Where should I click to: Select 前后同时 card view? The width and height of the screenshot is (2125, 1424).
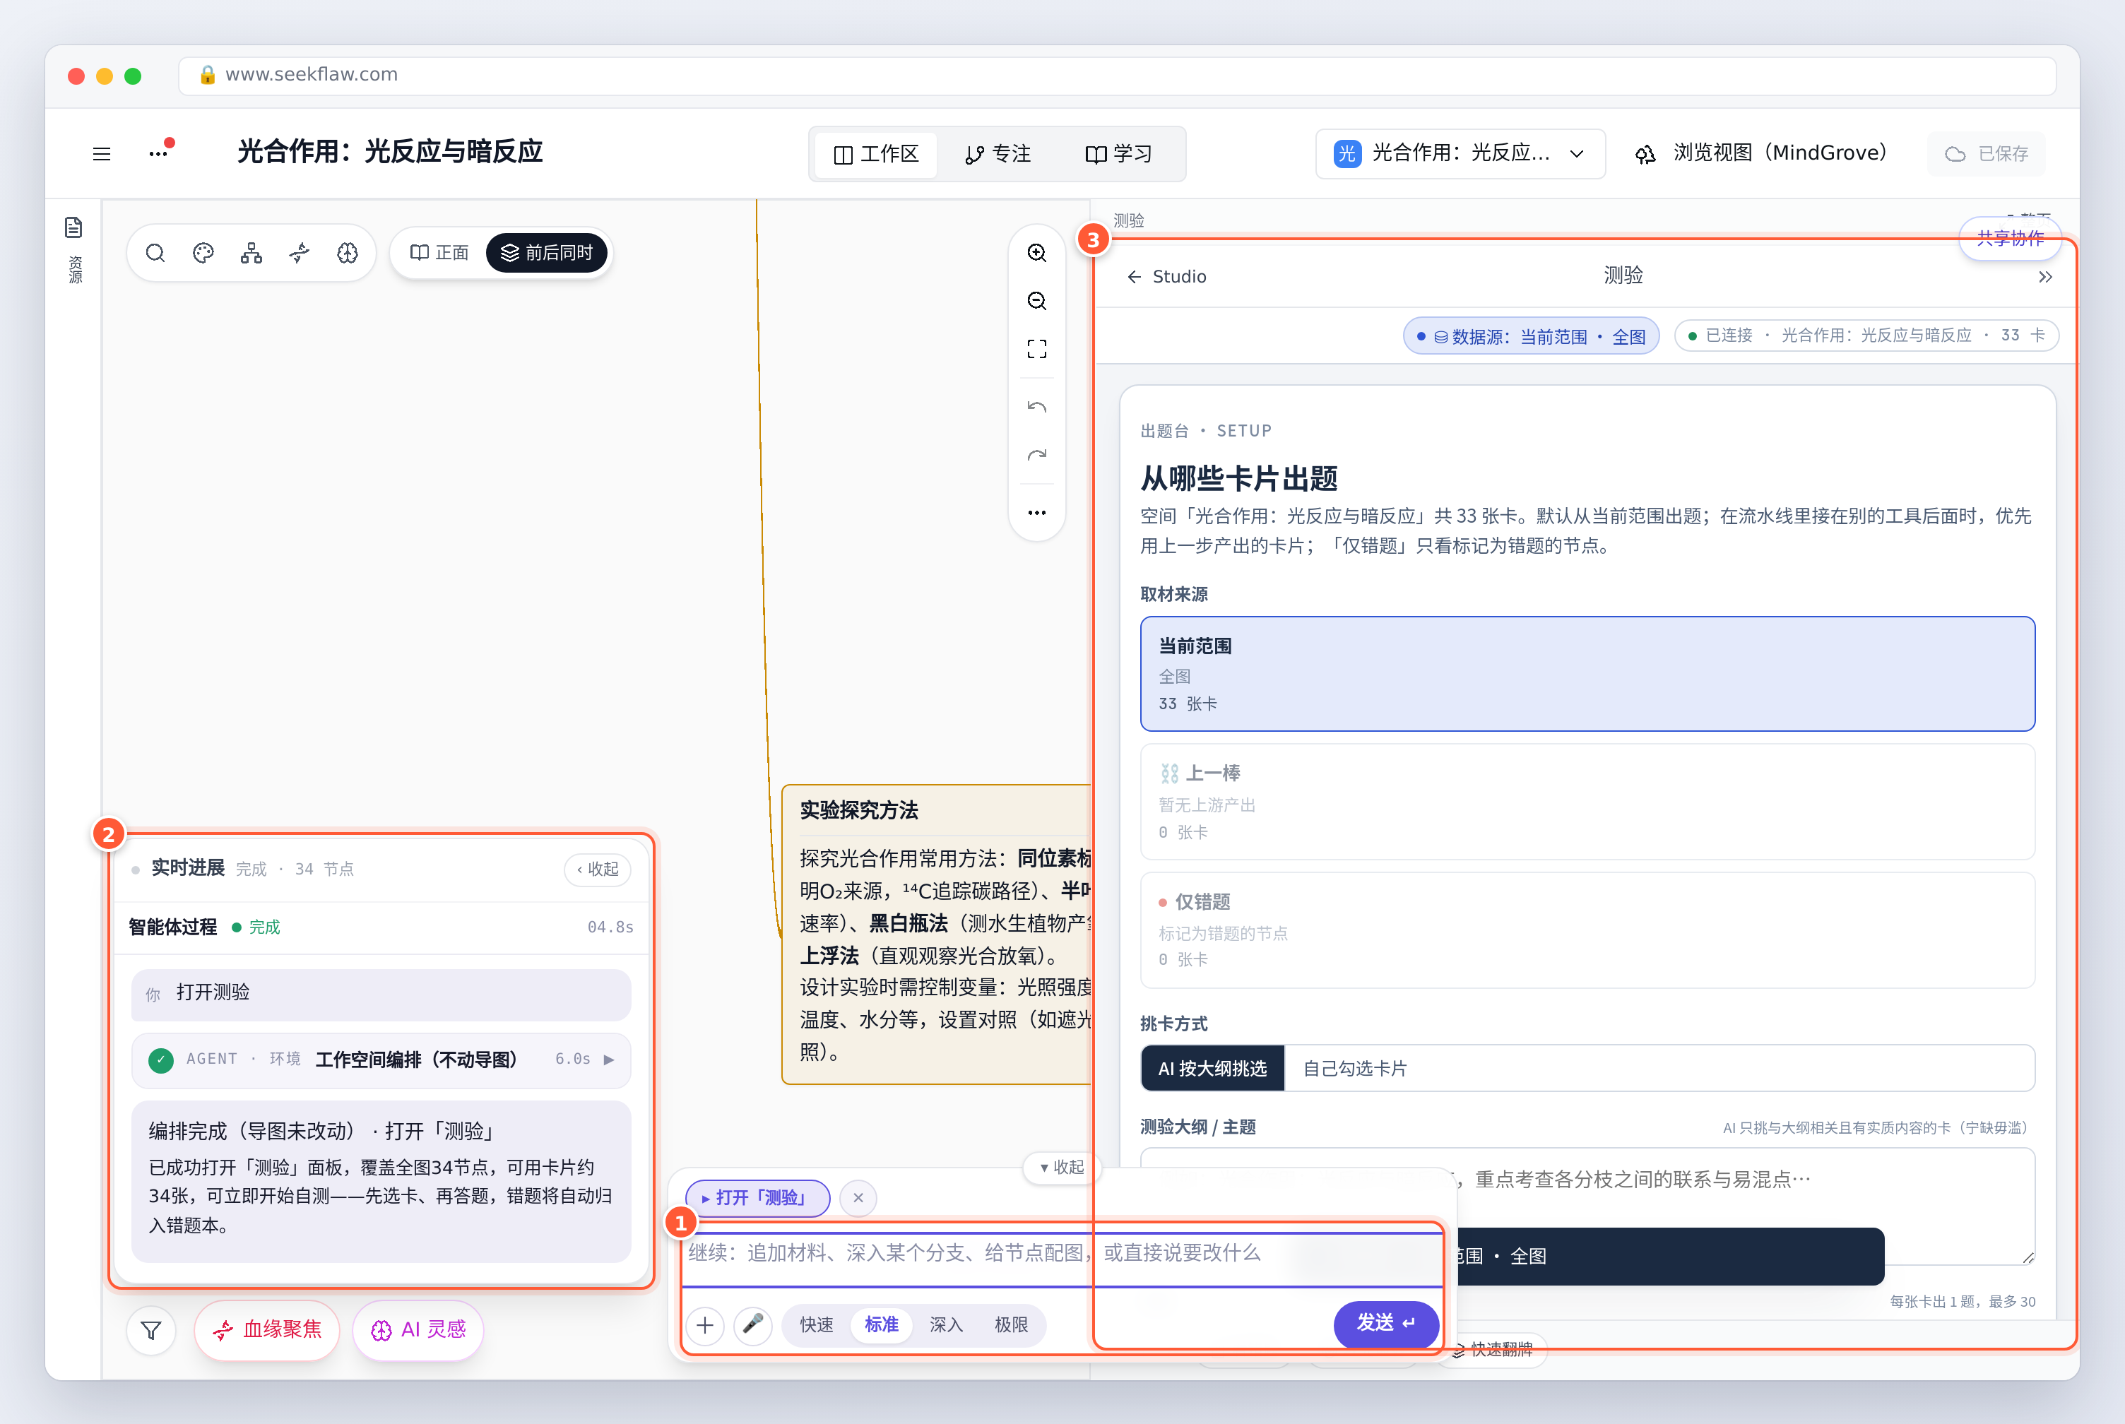[547, 254]
